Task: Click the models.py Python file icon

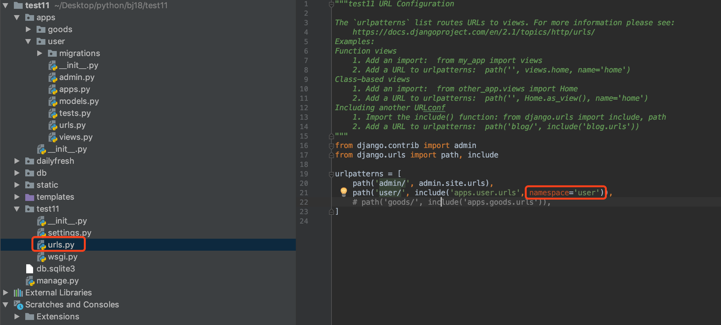Action: coord(53,101)
